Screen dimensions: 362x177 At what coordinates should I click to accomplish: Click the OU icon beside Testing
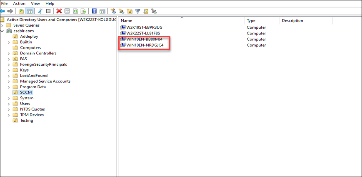[x=15, y=120]
